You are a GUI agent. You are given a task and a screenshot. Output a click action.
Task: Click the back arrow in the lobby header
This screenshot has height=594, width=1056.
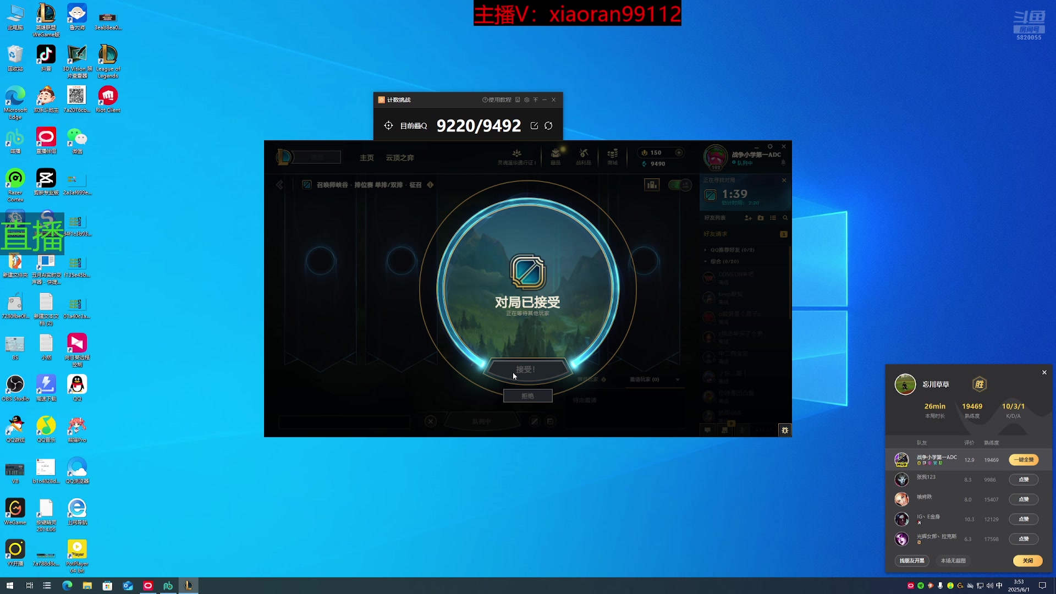click(279, 185)
